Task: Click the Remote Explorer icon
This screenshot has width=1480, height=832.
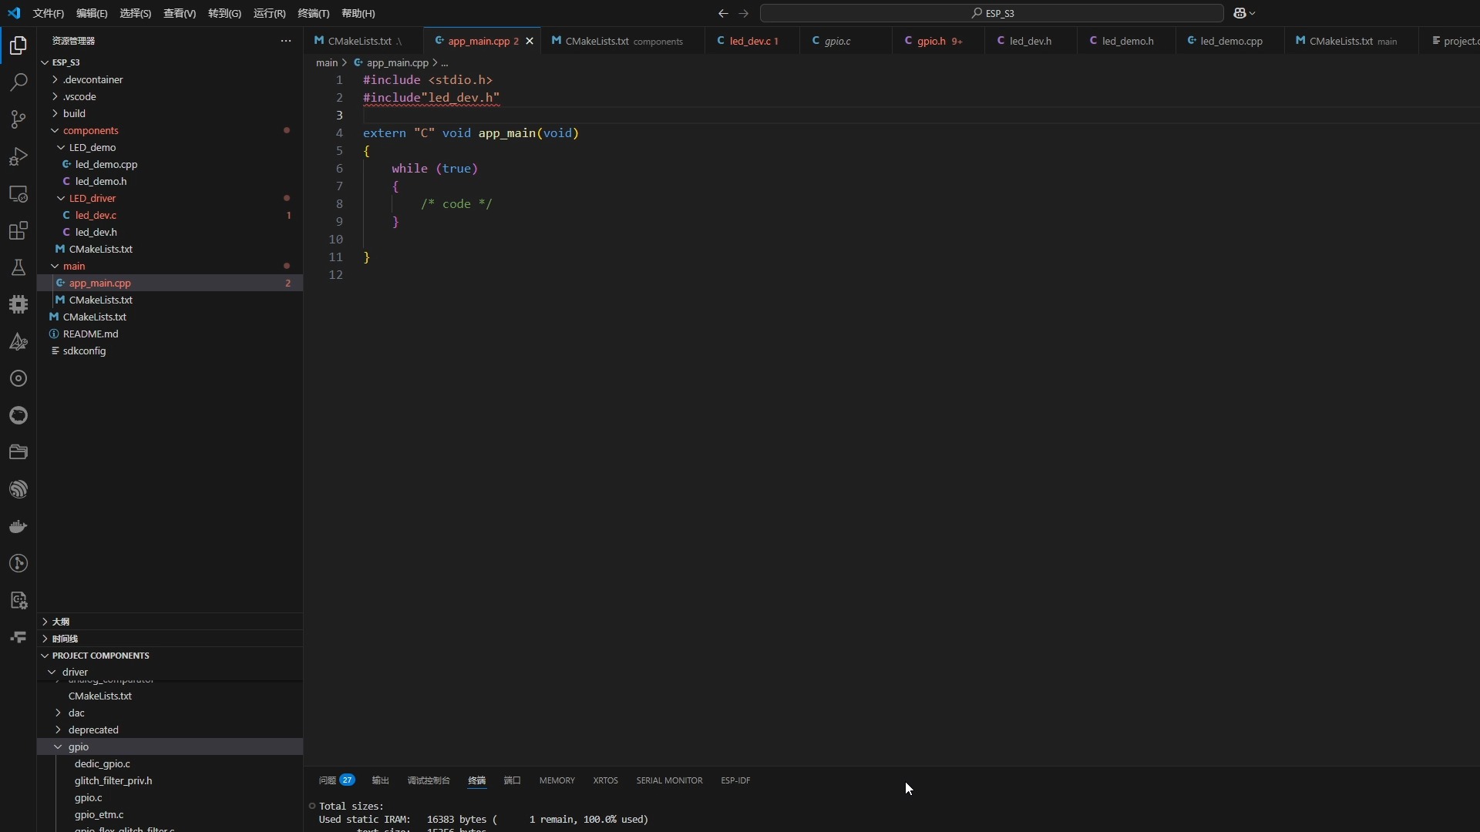Action: coord(18,193)
